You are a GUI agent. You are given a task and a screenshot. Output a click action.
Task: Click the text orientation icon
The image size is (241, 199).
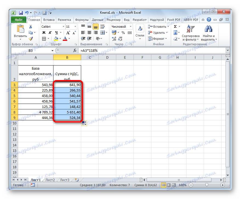pyautogui.click(x=98, y=39)
